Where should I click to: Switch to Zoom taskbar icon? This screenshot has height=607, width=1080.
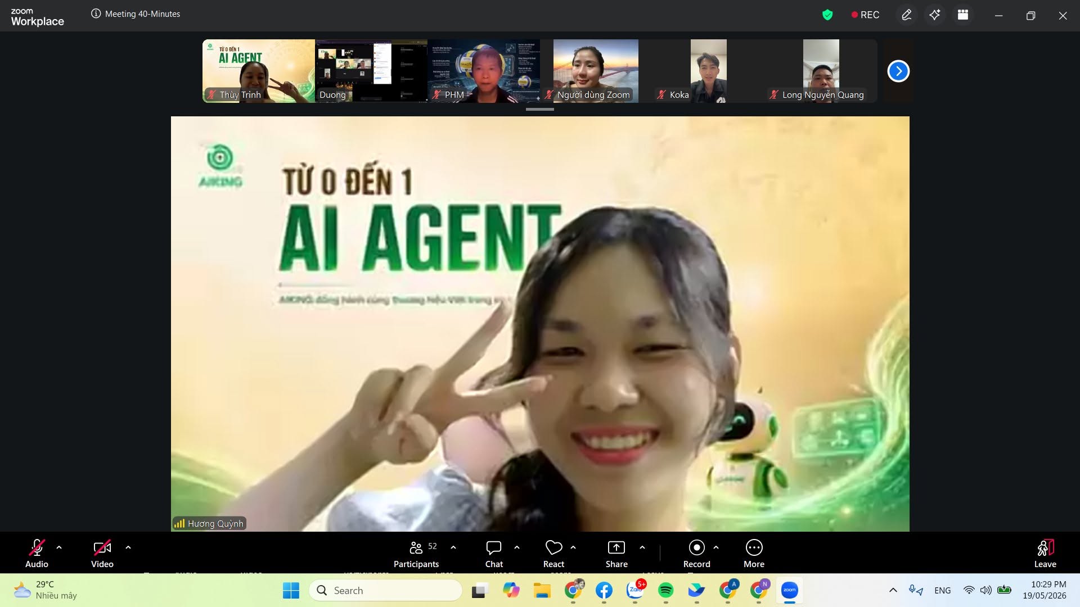click(790, 590)
